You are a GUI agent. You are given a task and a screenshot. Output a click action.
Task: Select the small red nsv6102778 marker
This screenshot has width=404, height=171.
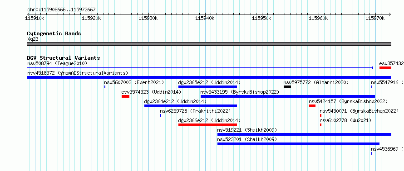click(320, 125)
